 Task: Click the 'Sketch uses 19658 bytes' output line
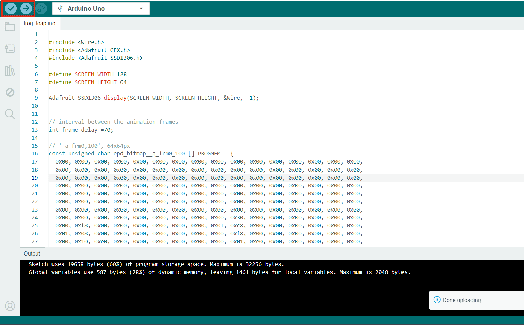tap(156, 264)
